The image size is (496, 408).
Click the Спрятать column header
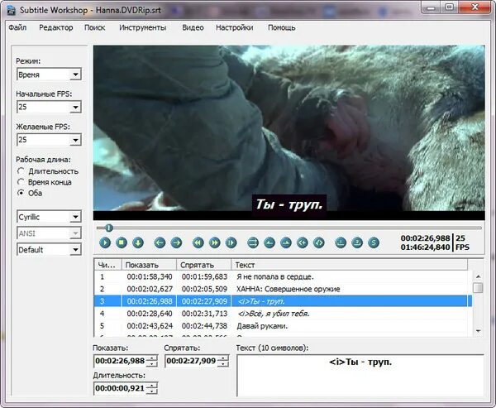point(203,265)
